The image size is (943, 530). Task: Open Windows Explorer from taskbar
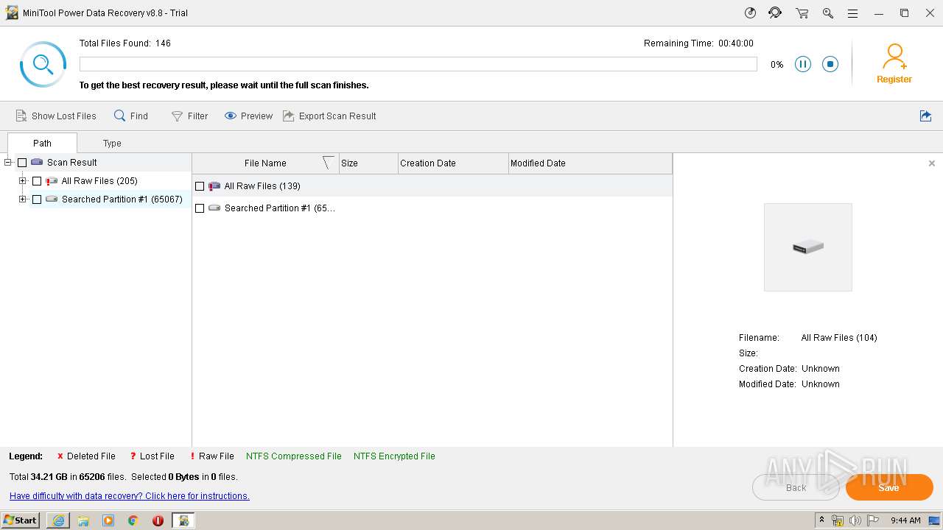[x=83, y=520]
